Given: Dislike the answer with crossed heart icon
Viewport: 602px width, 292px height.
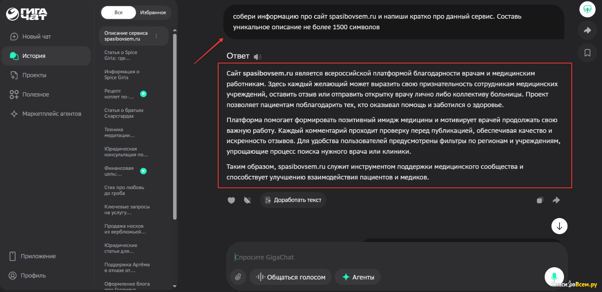Looking at the screenshot, I should [x=247, y=200].
